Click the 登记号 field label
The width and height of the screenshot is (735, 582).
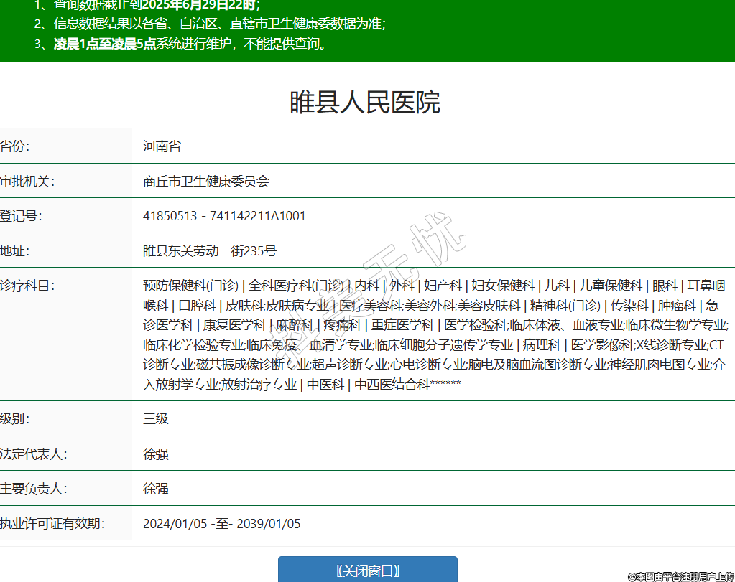coord(21,216)
